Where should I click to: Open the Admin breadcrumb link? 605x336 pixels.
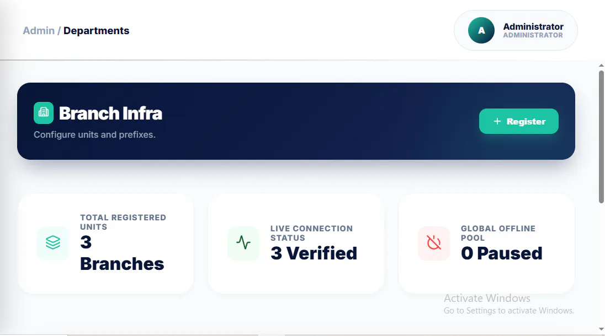(39, 30)
